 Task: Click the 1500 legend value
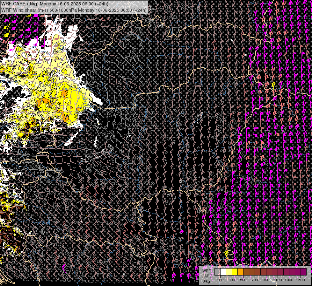point(301,280)
